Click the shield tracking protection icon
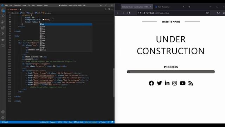Viewport: 225px width, 127px height. (140, 13)
